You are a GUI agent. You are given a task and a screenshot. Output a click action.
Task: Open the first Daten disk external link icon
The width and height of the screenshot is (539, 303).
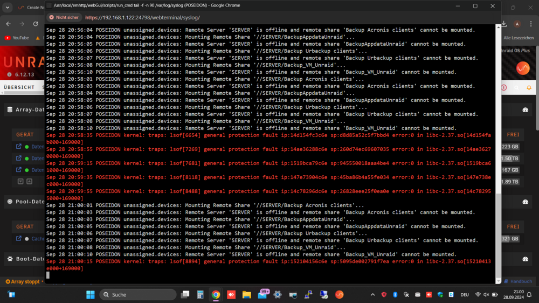coord(18,146)
